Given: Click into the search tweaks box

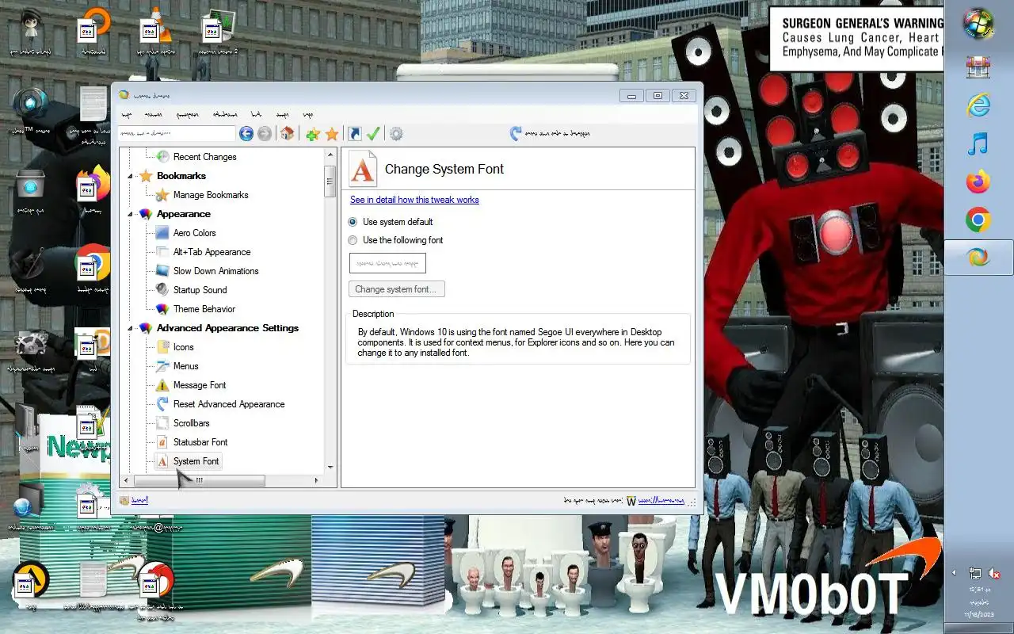Looking at the screenshot, I should pyautogui.click(x=177, y=134).
